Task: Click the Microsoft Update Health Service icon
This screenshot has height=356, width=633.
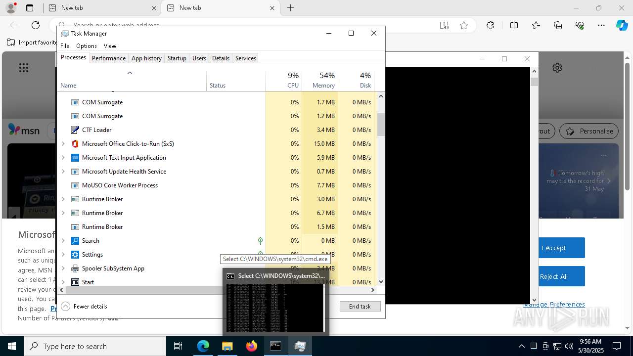Action: [75, 172]
